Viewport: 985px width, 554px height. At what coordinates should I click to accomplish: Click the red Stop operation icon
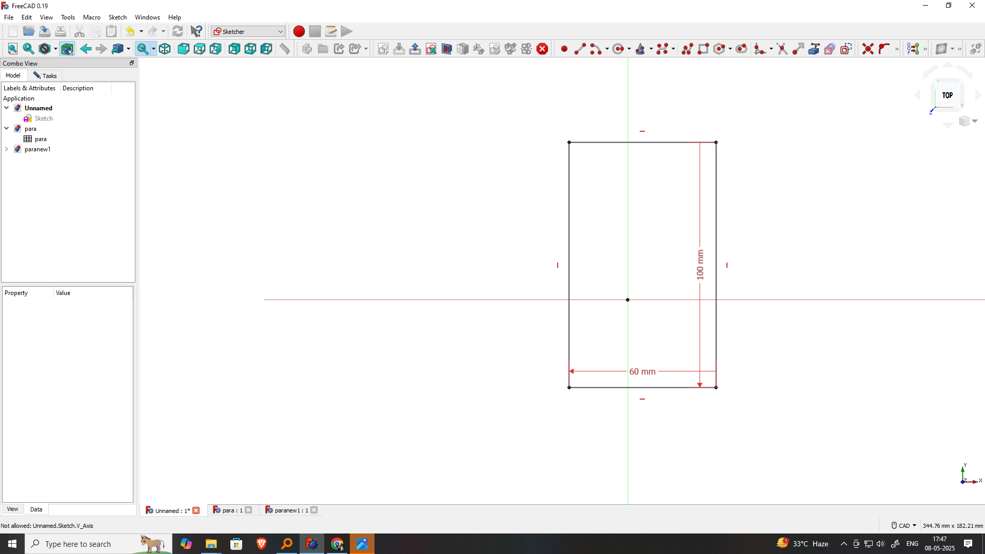[542, 49]
